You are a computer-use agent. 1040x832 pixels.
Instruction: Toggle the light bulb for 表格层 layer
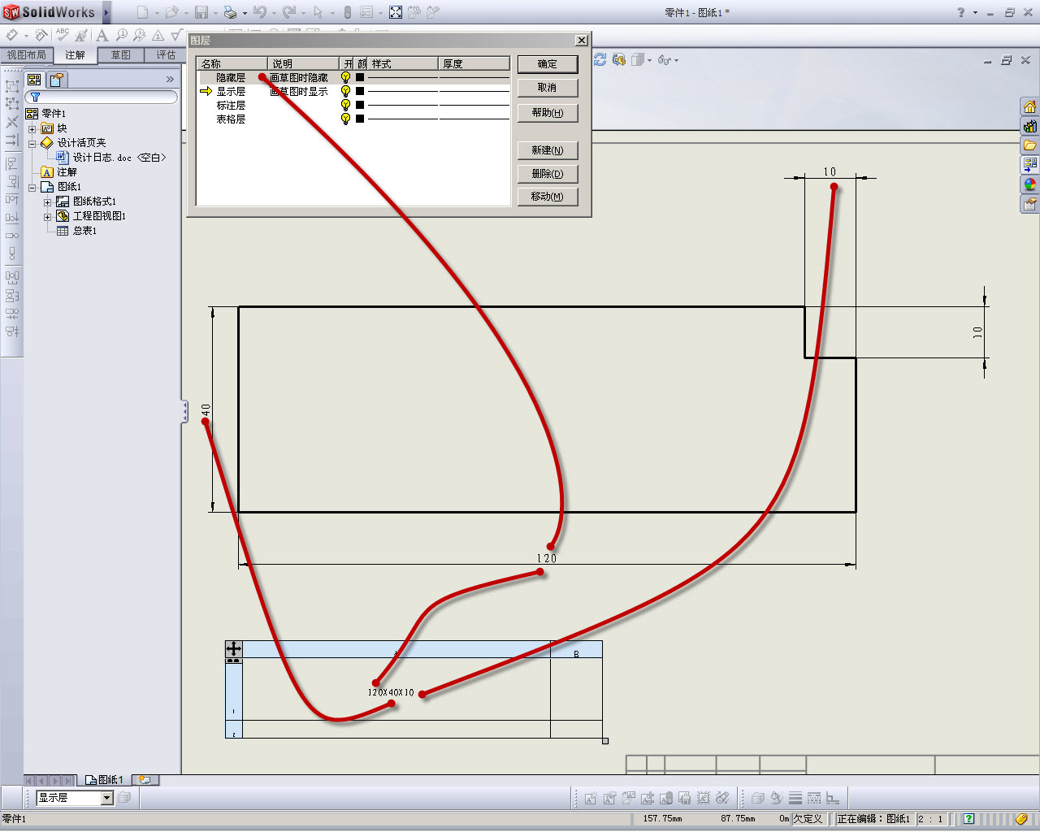click(345, 119)
